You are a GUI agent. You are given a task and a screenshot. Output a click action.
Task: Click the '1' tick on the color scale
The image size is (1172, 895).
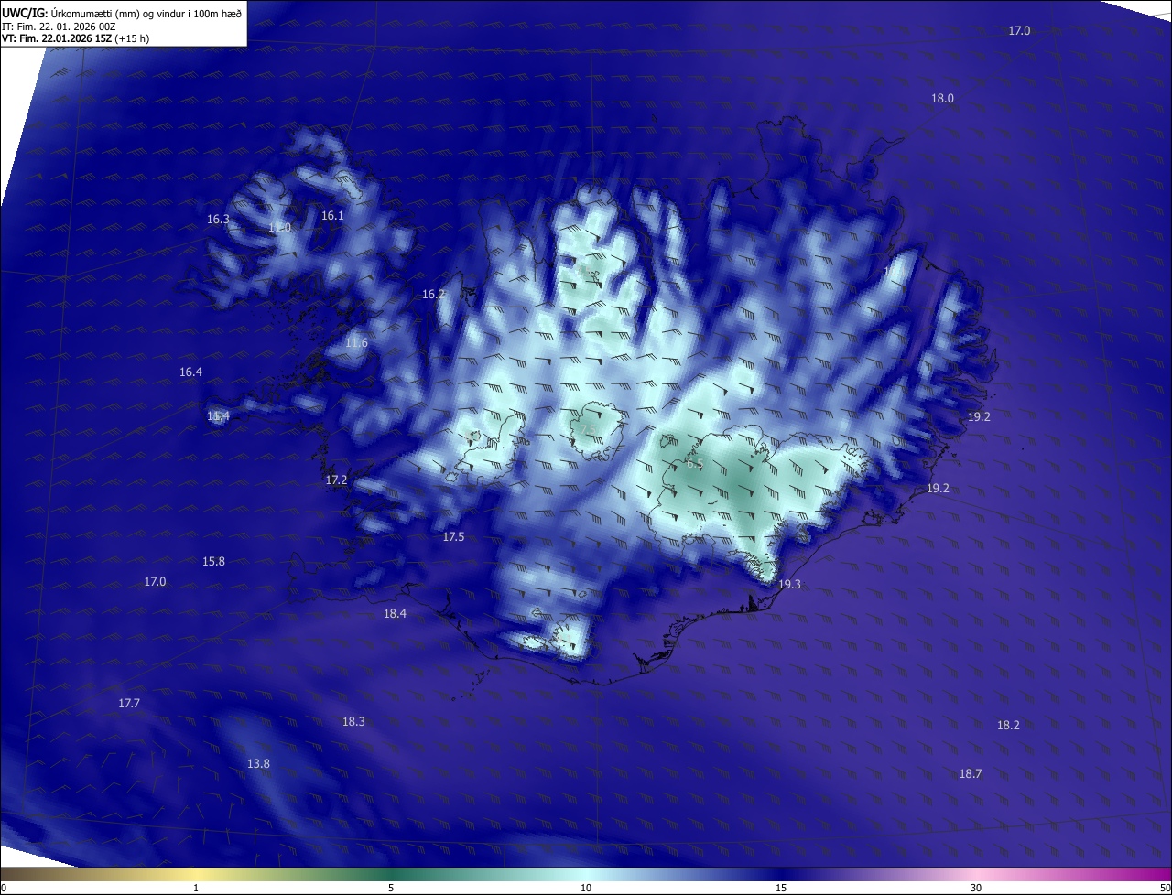point(196,888)
